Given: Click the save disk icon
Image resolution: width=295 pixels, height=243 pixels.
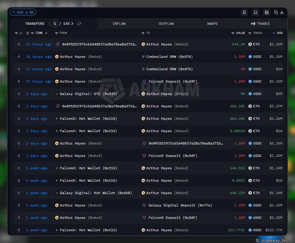Looking at the screenshot, I should click(x=266, y=13).
